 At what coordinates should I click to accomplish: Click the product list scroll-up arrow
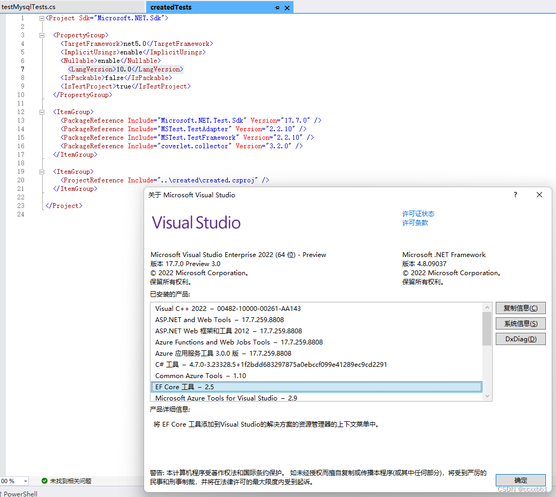[x=487, y=307]
